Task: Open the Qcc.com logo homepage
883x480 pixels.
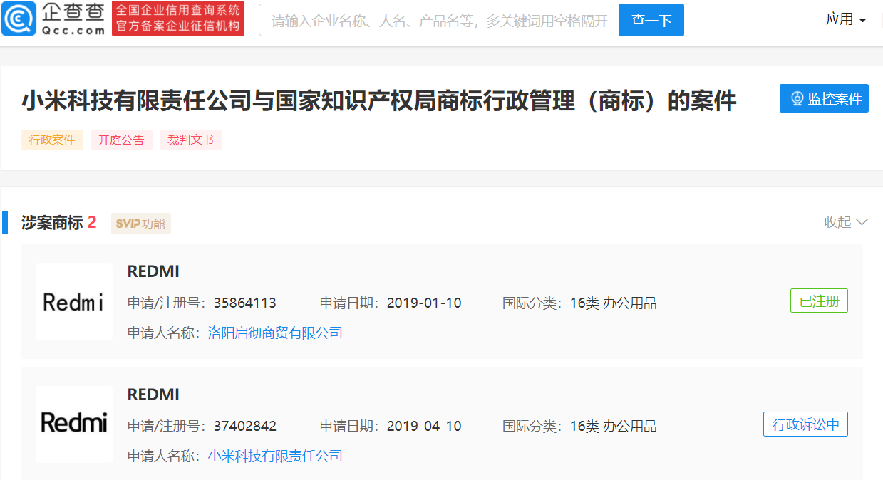Action: (x=53, y=19)
